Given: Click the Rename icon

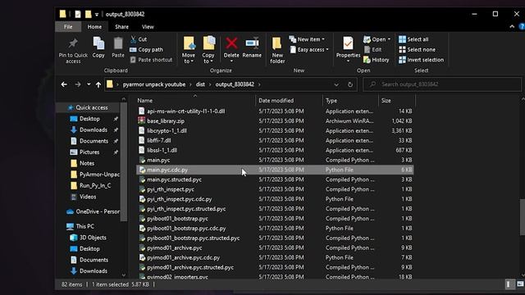Looking at the screenshot, I should click(252, 43).
